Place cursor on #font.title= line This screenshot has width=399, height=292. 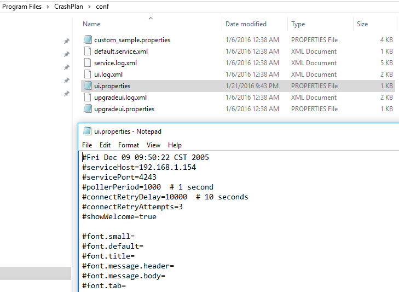tap(108, 256)
